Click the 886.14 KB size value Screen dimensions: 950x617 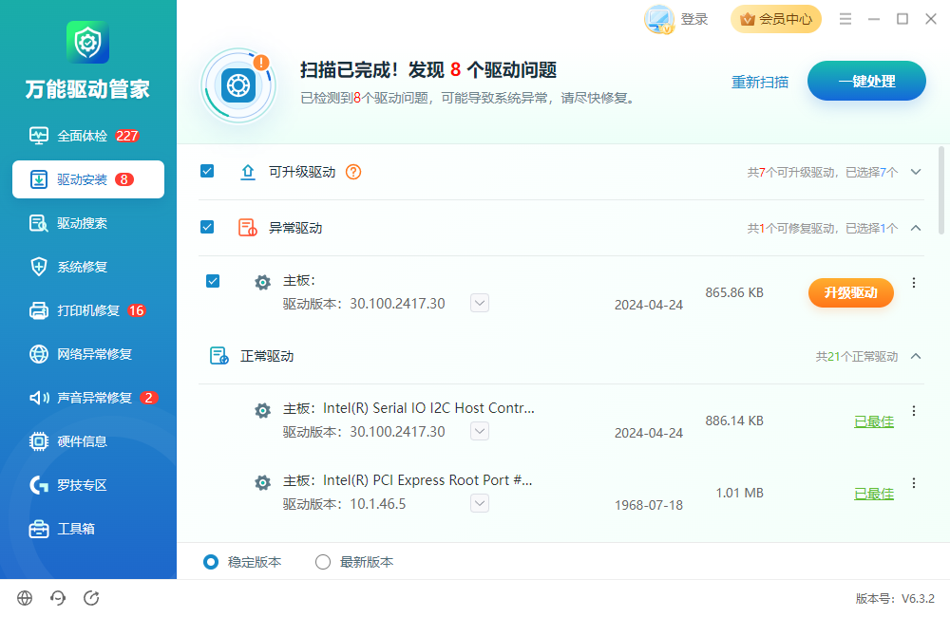pos(734,421)
